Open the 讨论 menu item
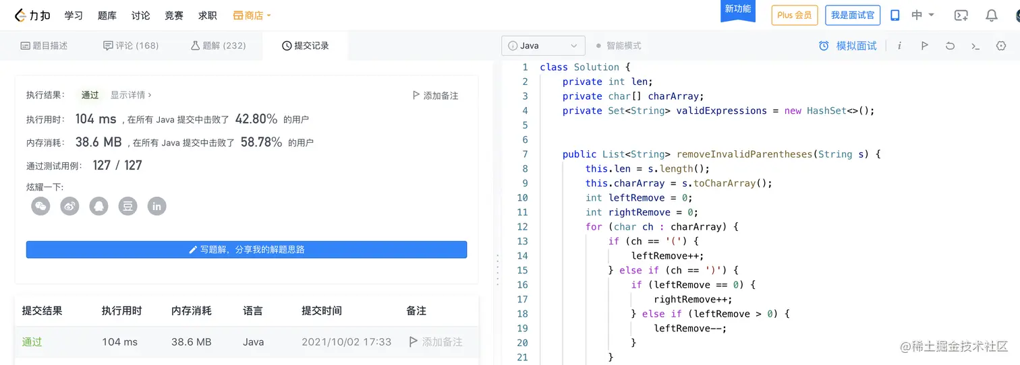The image size is (1020, 365). 141,15
